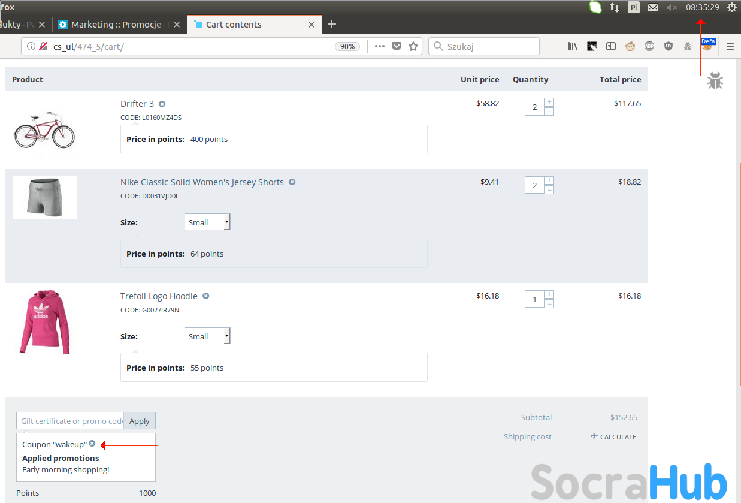
Task: Calculate shipping cost
Action: [613, 436]
